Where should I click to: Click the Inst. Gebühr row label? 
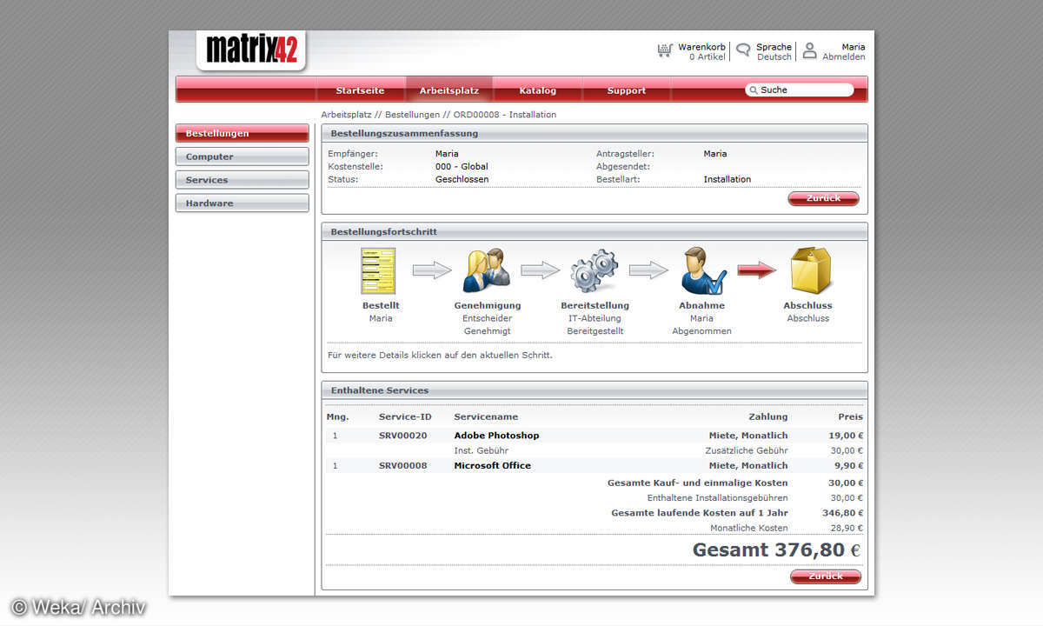[x=481, y=450]
